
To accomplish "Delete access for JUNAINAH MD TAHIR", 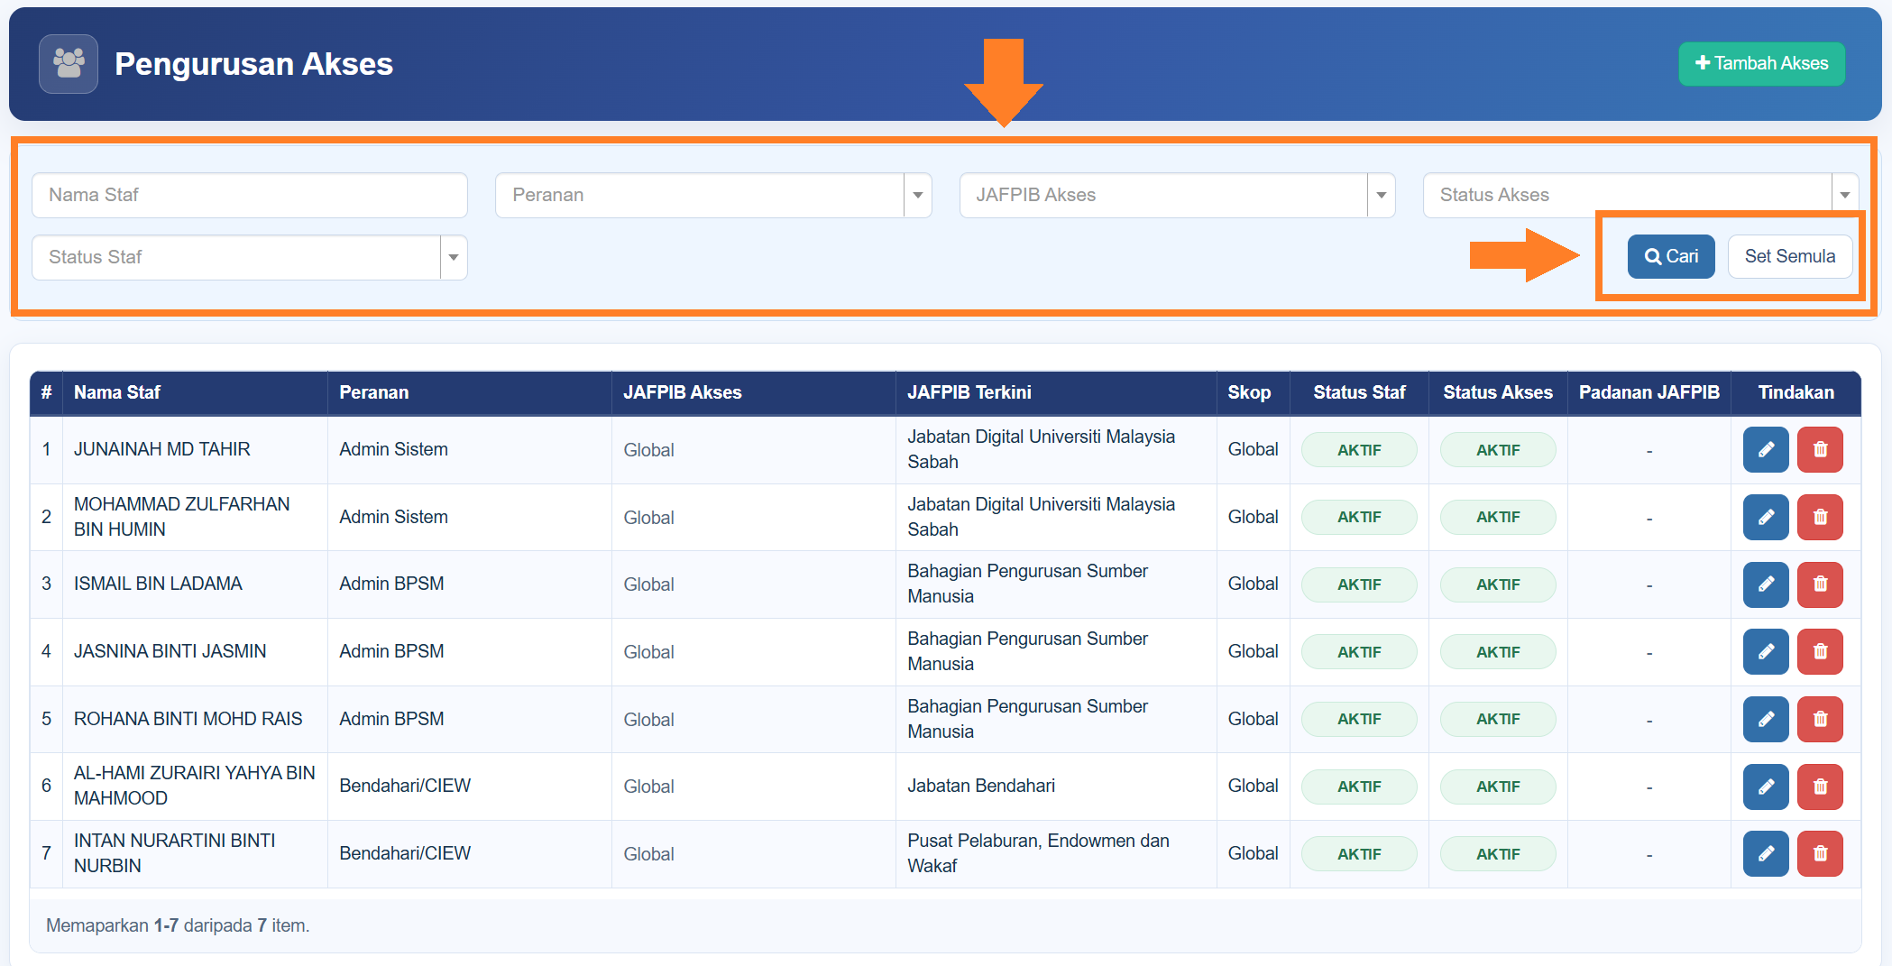I will 1820,449.
